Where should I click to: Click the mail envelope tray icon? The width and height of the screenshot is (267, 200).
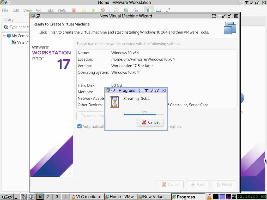[x=234, y=197]
